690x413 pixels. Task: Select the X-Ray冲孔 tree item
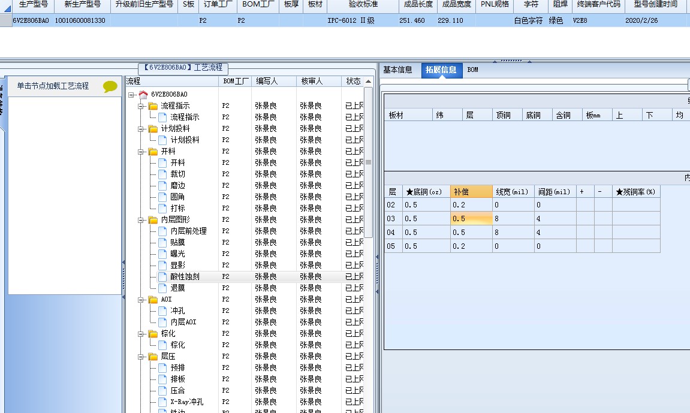click(x=186, y=402)
